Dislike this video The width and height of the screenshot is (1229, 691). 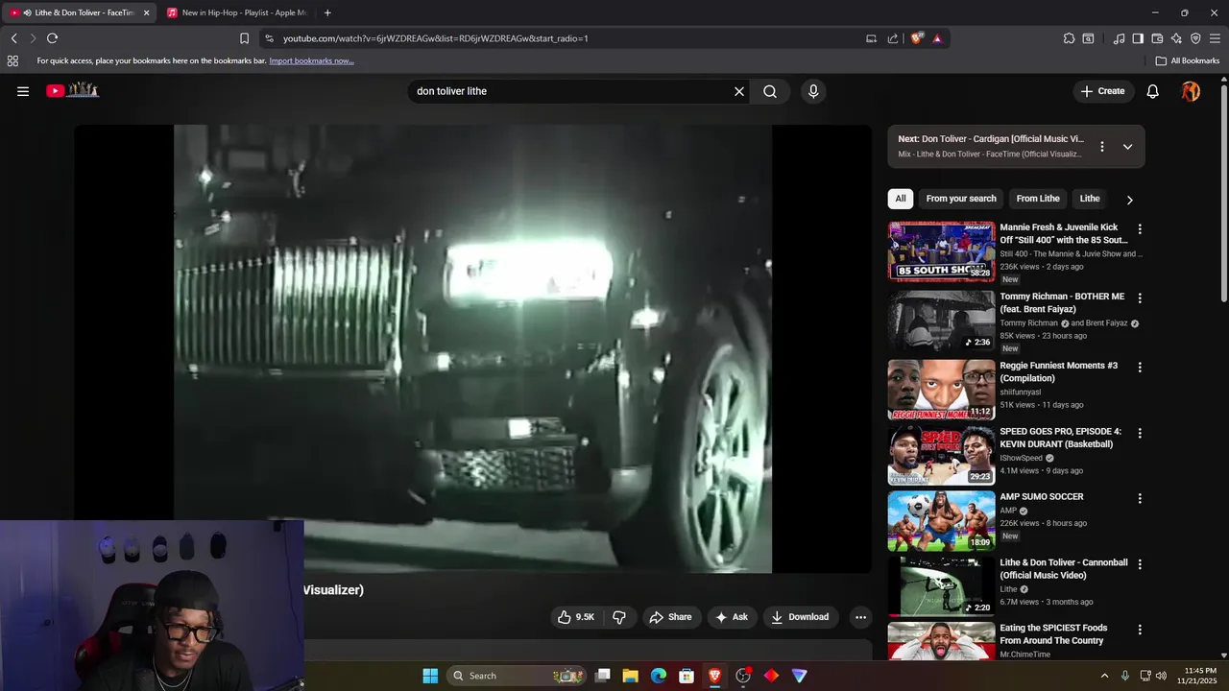click(x=619, y=617)
